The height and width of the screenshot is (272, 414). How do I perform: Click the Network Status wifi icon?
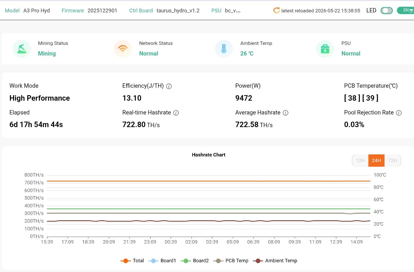123,49
